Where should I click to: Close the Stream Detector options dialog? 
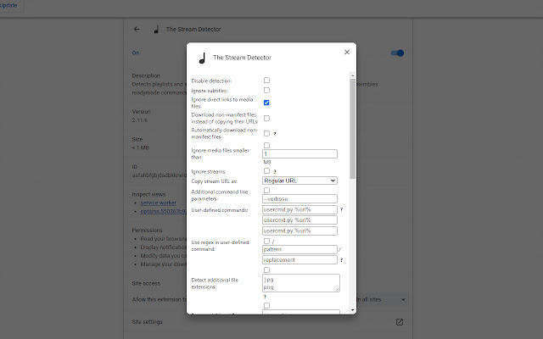click(x=347, y=53)
